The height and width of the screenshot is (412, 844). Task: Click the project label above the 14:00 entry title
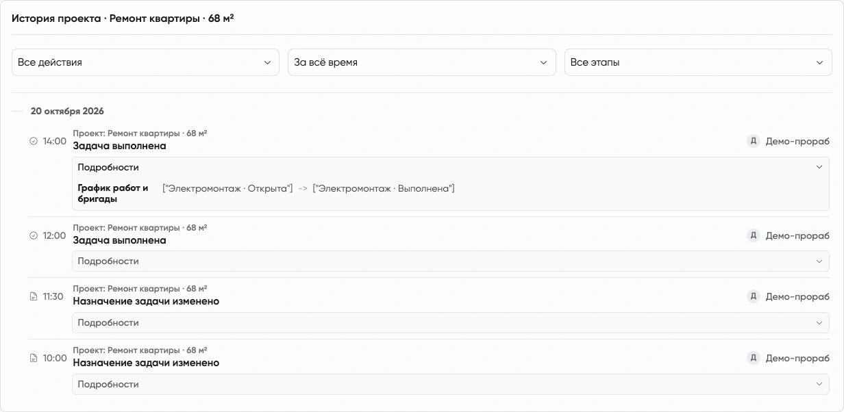(x=140, y=133)
